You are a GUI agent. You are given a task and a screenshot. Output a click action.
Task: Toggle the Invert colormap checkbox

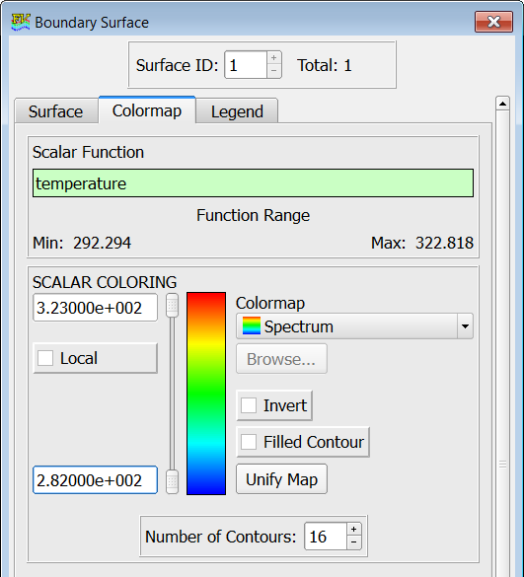[249, 405]
